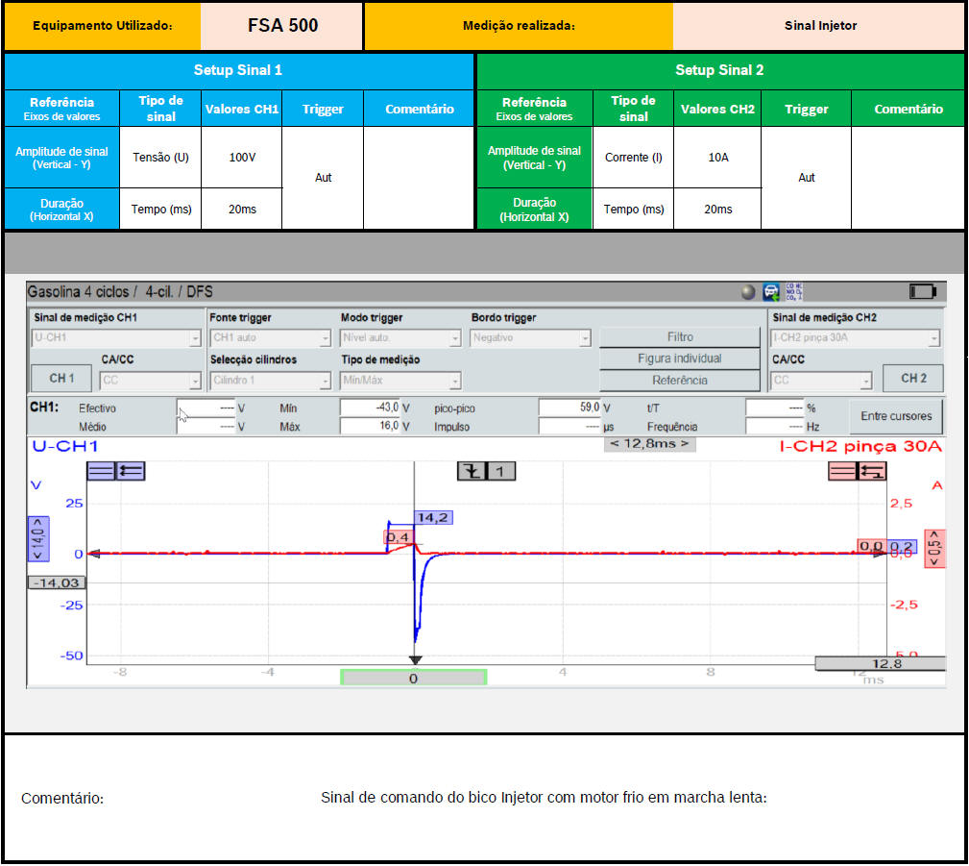Screen dimensions: 969x866
Task: Click the trigger edge symbol icon
Action: (472, 471)
